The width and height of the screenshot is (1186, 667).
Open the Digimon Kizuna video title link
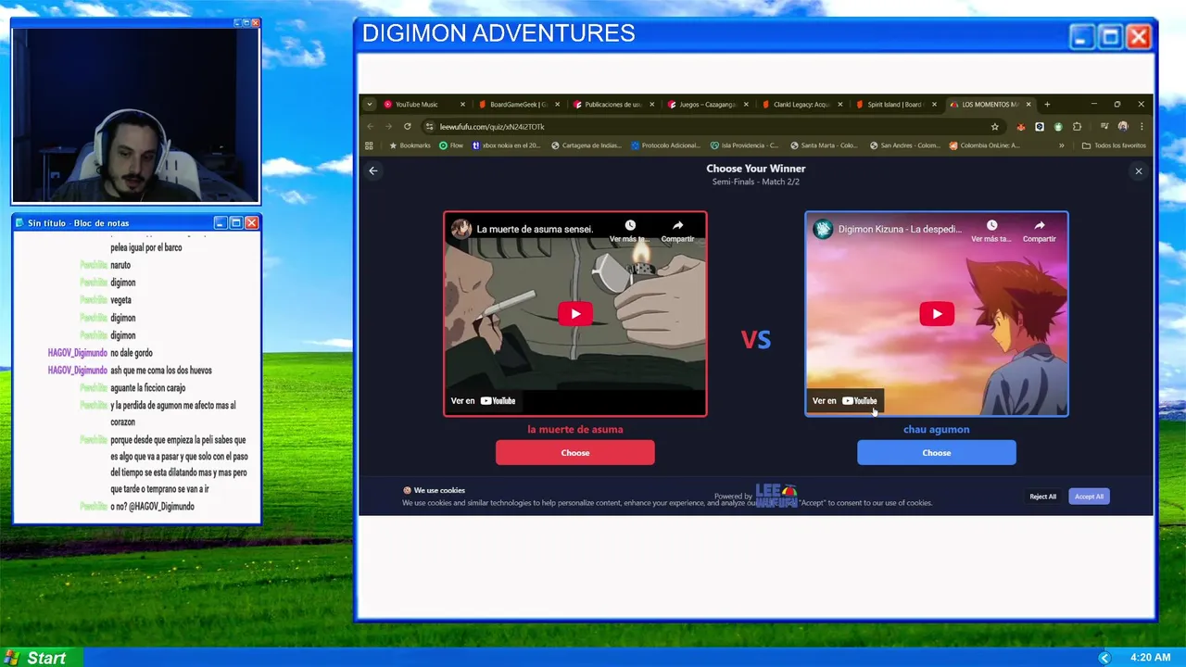(x=900, y=229)
